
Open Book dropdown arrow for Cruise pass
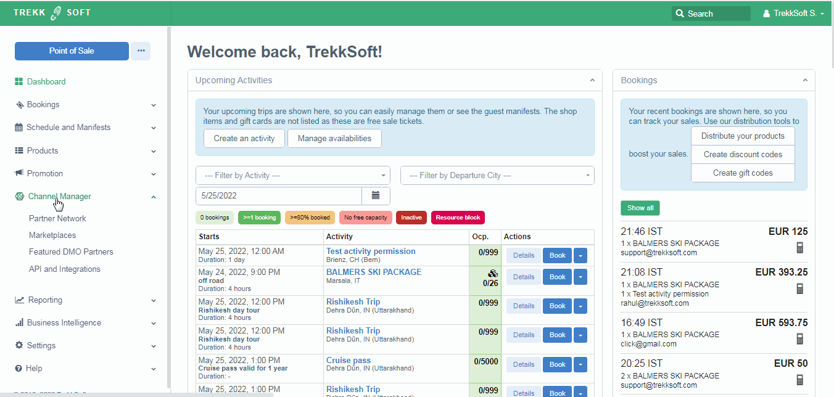pyautogui.click(x=580, y=364)
